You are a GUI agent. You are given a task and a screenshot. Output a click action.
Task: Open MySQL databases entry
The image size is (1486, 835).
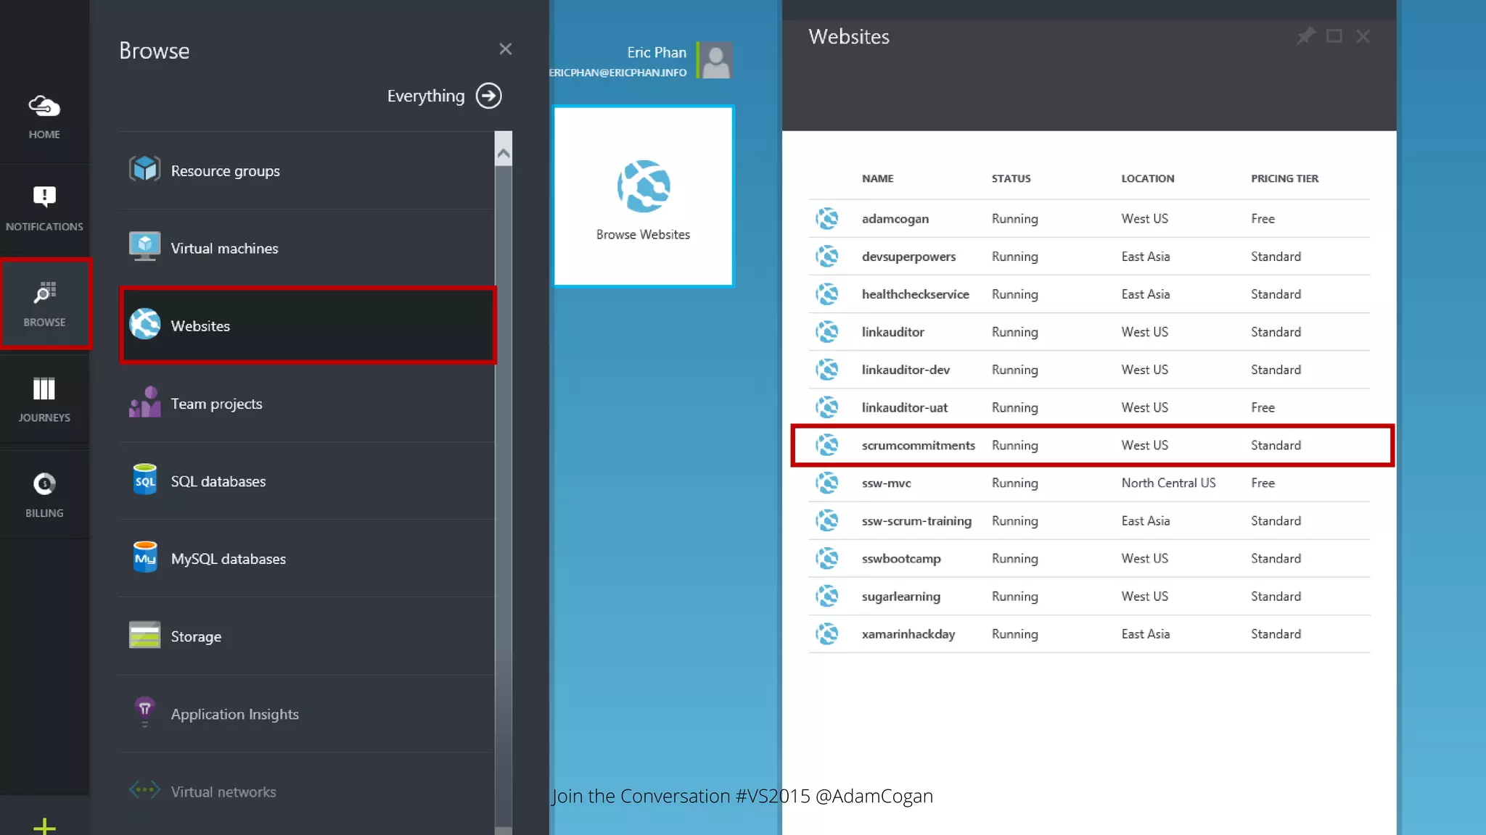(x=228, y=559)
